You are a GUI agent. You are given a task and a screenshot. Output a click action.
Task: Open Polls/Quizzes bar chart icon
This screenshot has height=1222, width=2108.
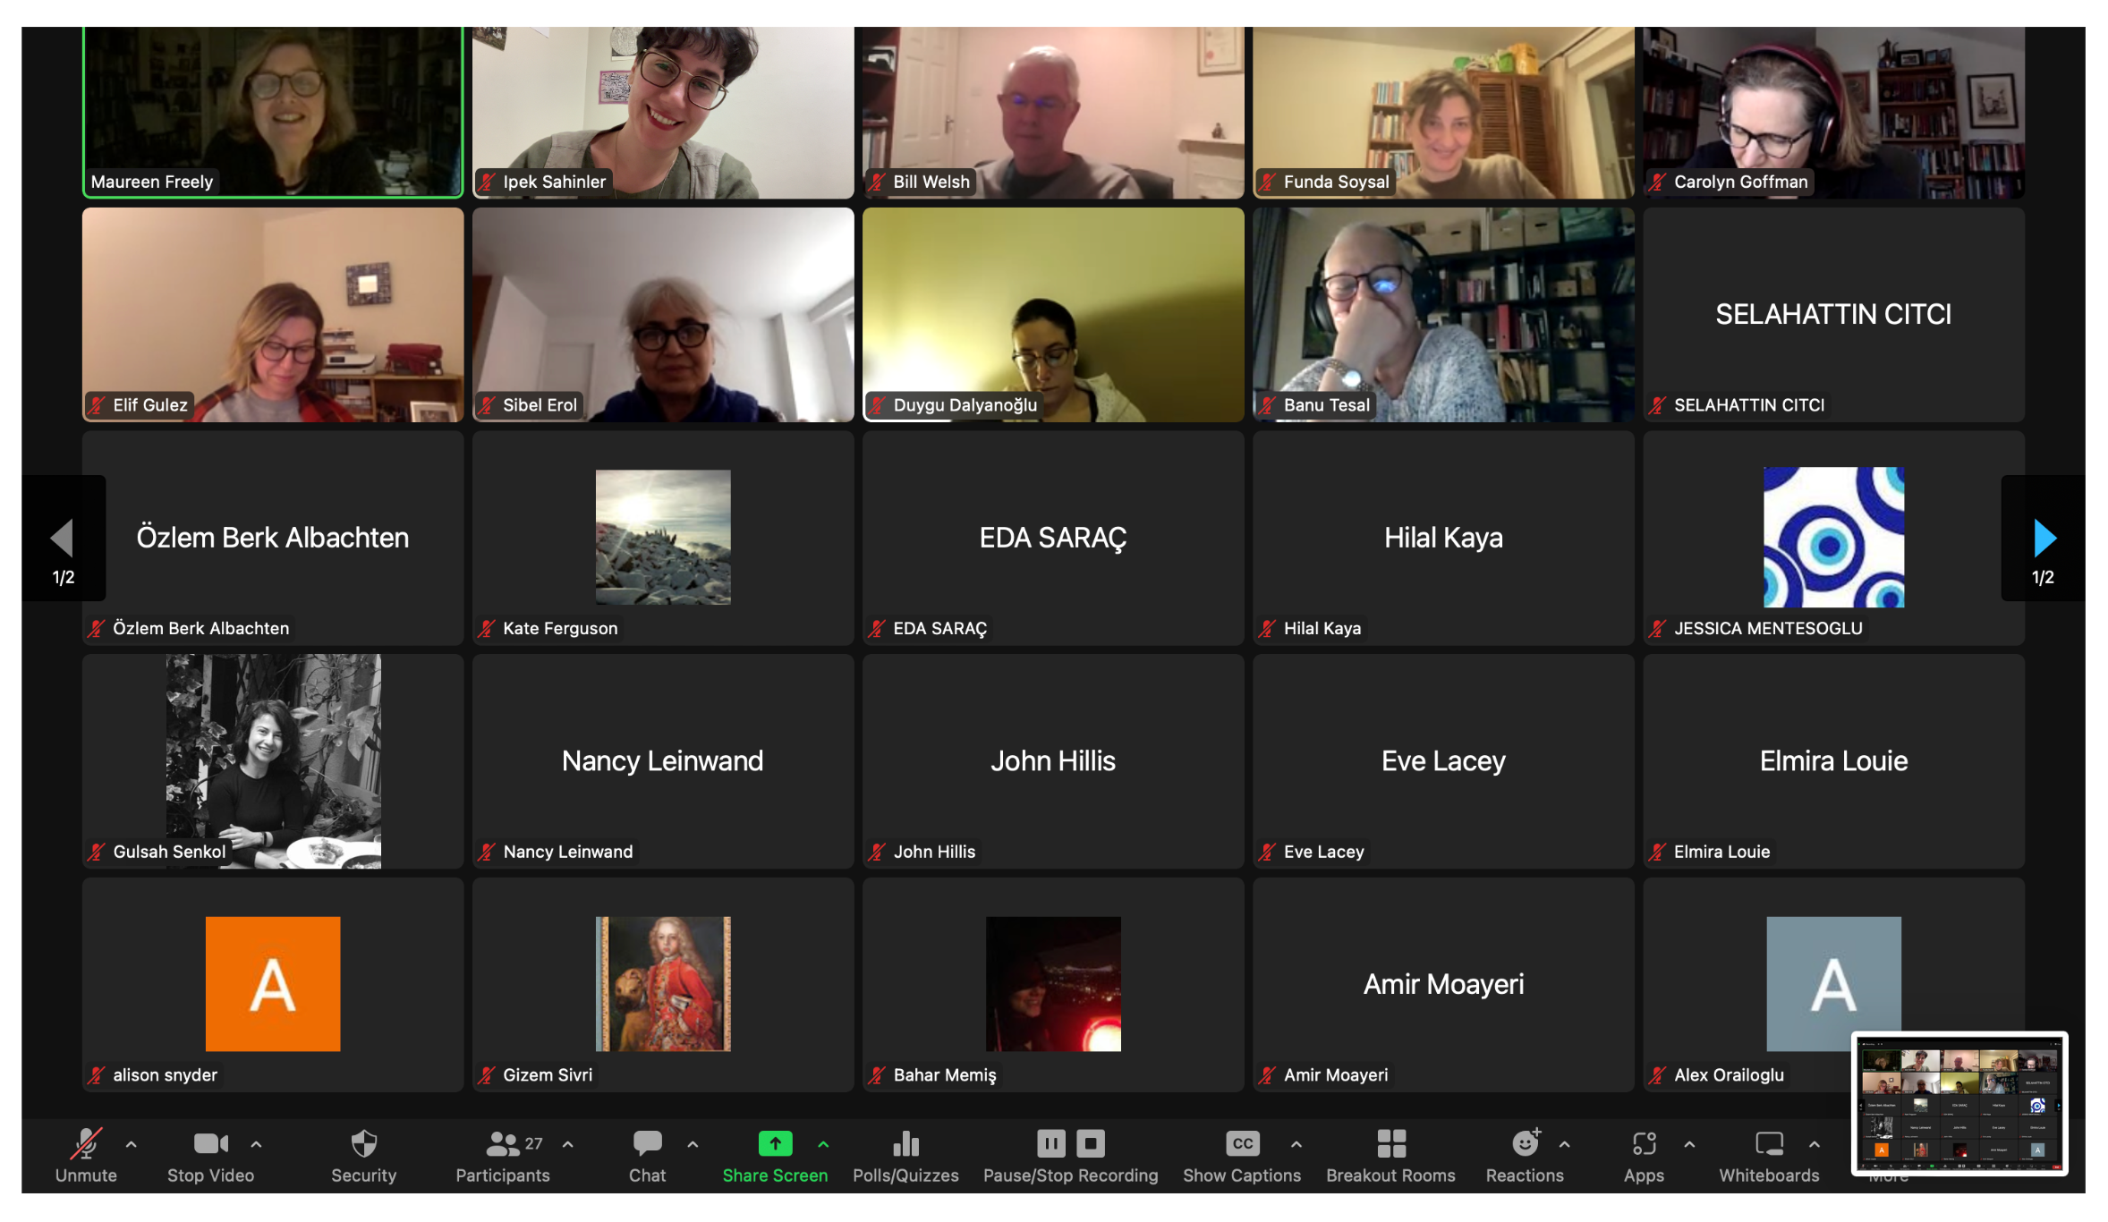pos(905,1143)
